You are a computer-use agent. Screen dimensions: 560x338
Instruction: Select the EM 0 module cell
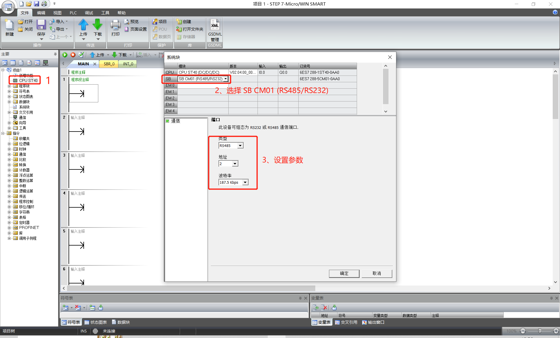[x=202, y=85]
